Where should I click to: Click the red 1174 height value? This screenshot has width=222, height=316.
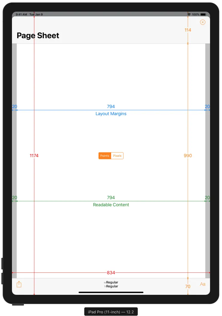[34, 155]
